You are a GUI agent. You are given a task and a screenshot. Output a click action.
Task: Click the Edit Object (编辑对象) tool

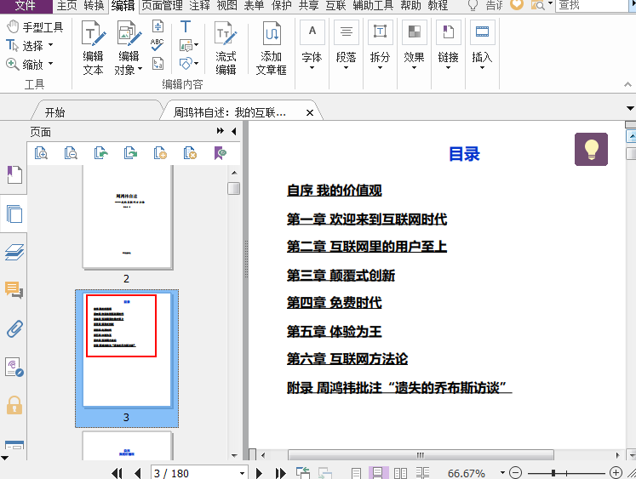(129, 48)
